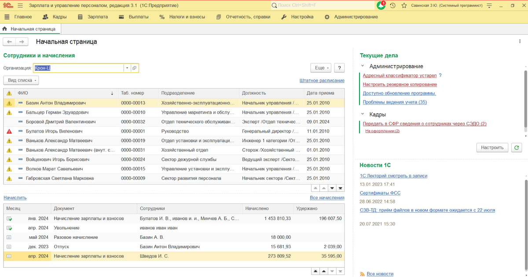
Task: Move one row up in accruals list
Action: 324,271
